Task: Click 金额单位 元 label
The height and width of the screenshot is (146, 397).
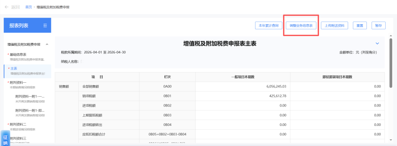Action: point(358,52)
